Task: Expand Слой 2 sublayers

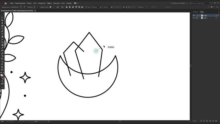Action: click(x=199, y=15)
